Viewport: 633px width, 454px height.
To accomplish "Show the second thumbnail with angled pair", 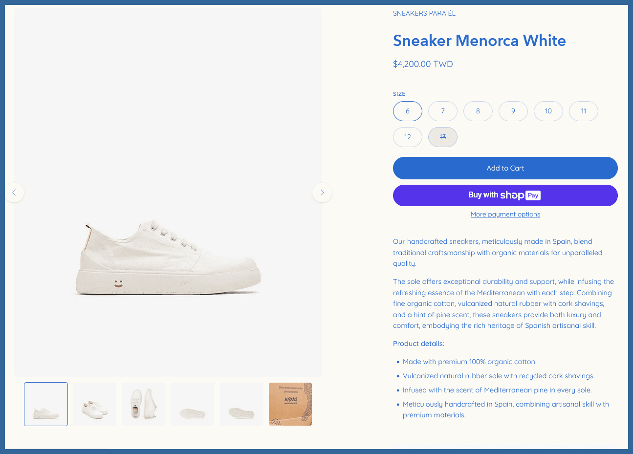I will (95, 404).
